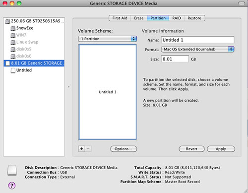Click the 8.01 GB (8,011,120,640 Bytes) text

[x=192, y=168]
